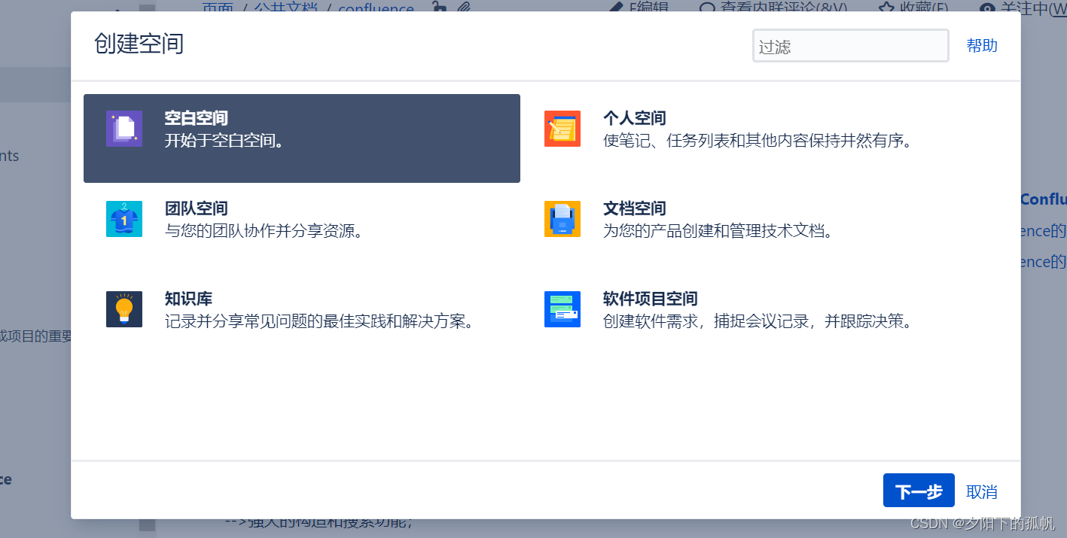Image resolution: width=1067 pixels, height=538 pixels.
Task: Click the 下一步 next button
Action: [919, 491]
